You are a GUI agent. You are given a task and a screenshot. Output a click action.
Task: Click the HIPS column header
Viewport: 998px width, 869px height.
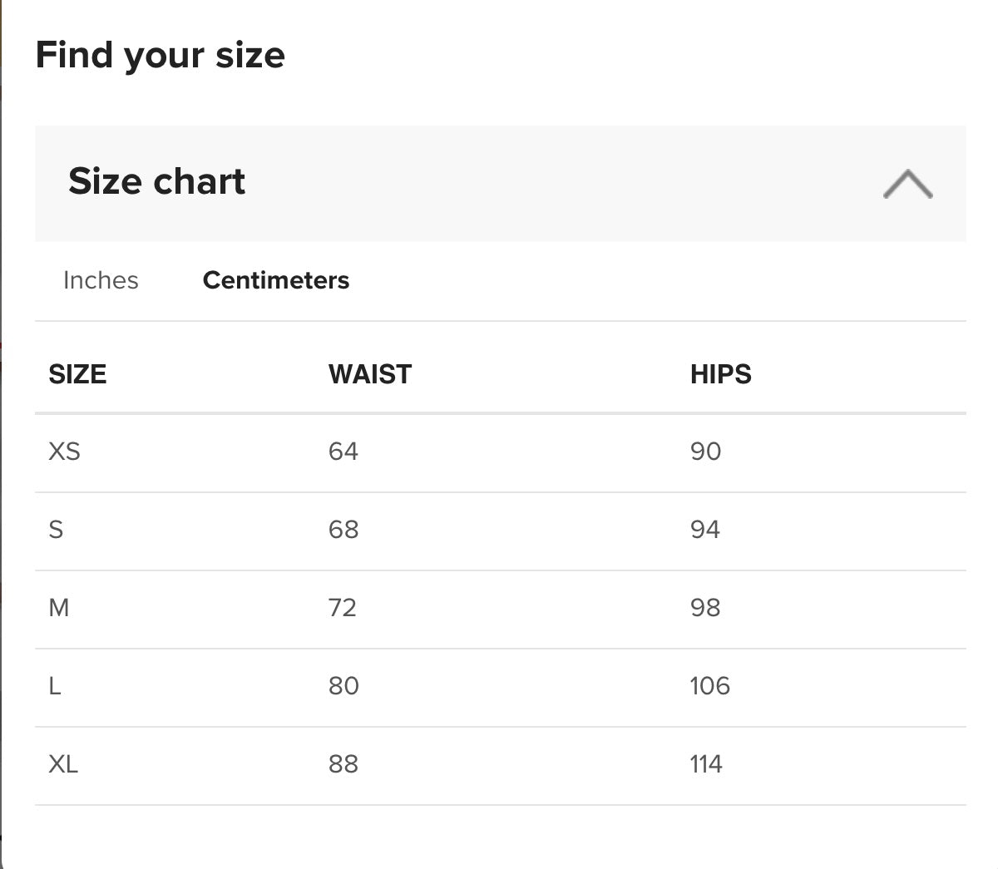click(720, 374)
